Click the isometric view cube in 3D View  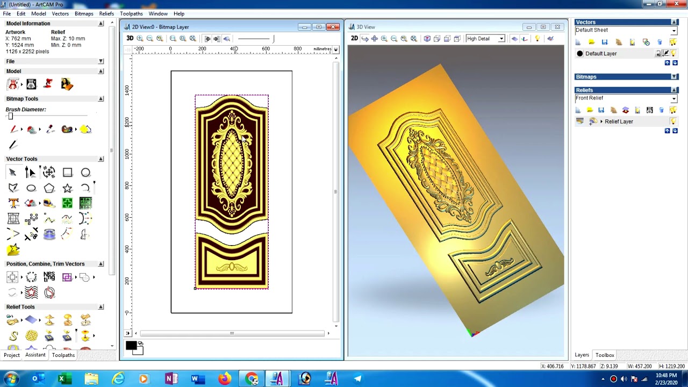[427, 38]
